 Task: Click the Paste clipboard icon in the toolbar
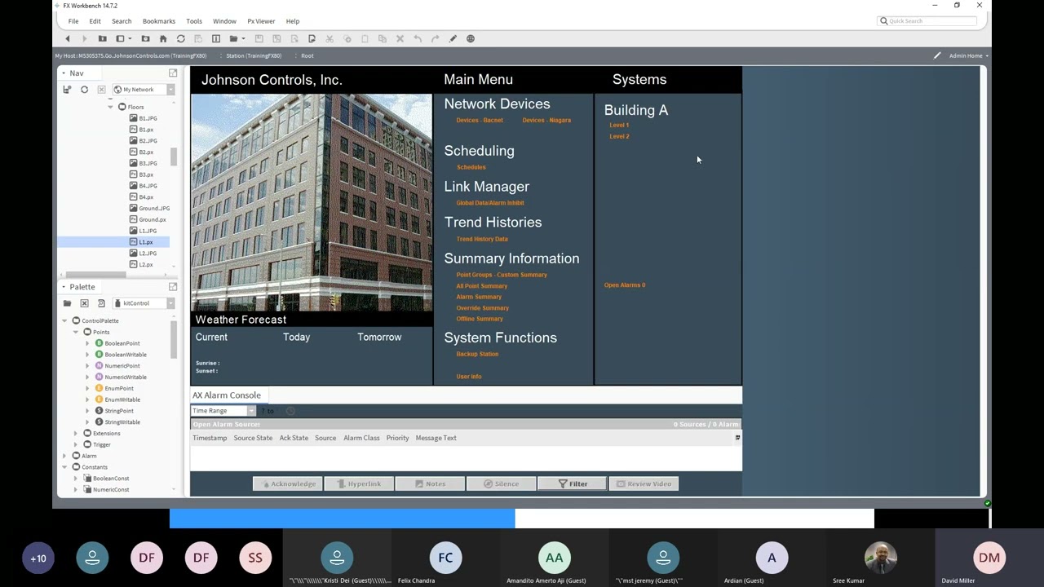(x=365, y=38)
